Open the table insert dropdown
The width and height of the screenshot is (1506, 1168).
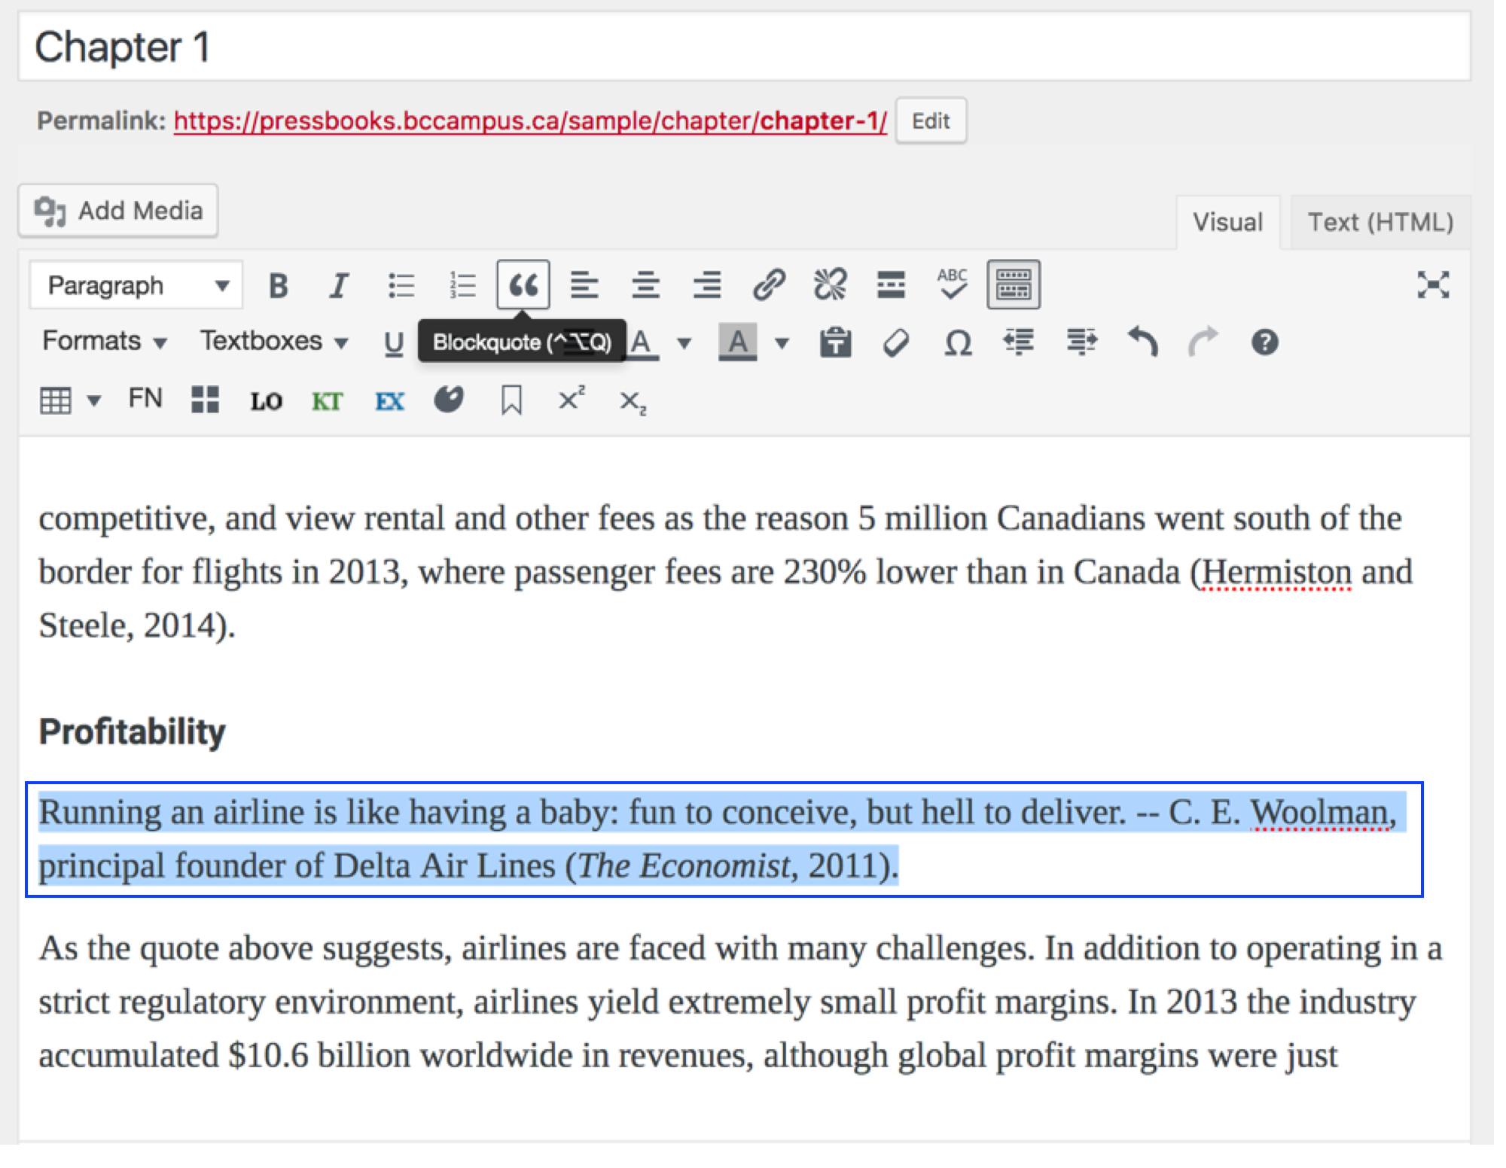tap(70, 400)
